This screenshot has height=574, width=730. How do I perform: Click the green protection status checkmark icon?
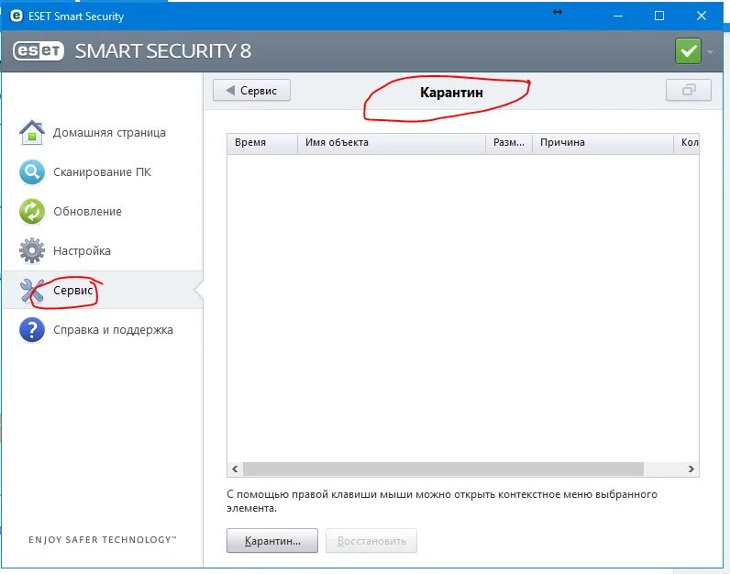coord(688,50)
